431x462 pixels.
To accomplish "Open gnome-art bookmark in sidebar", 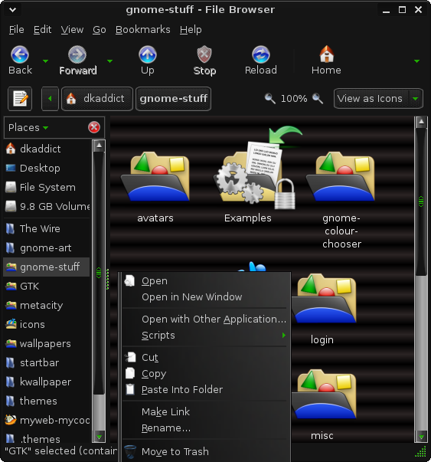I will click(47, 248).
